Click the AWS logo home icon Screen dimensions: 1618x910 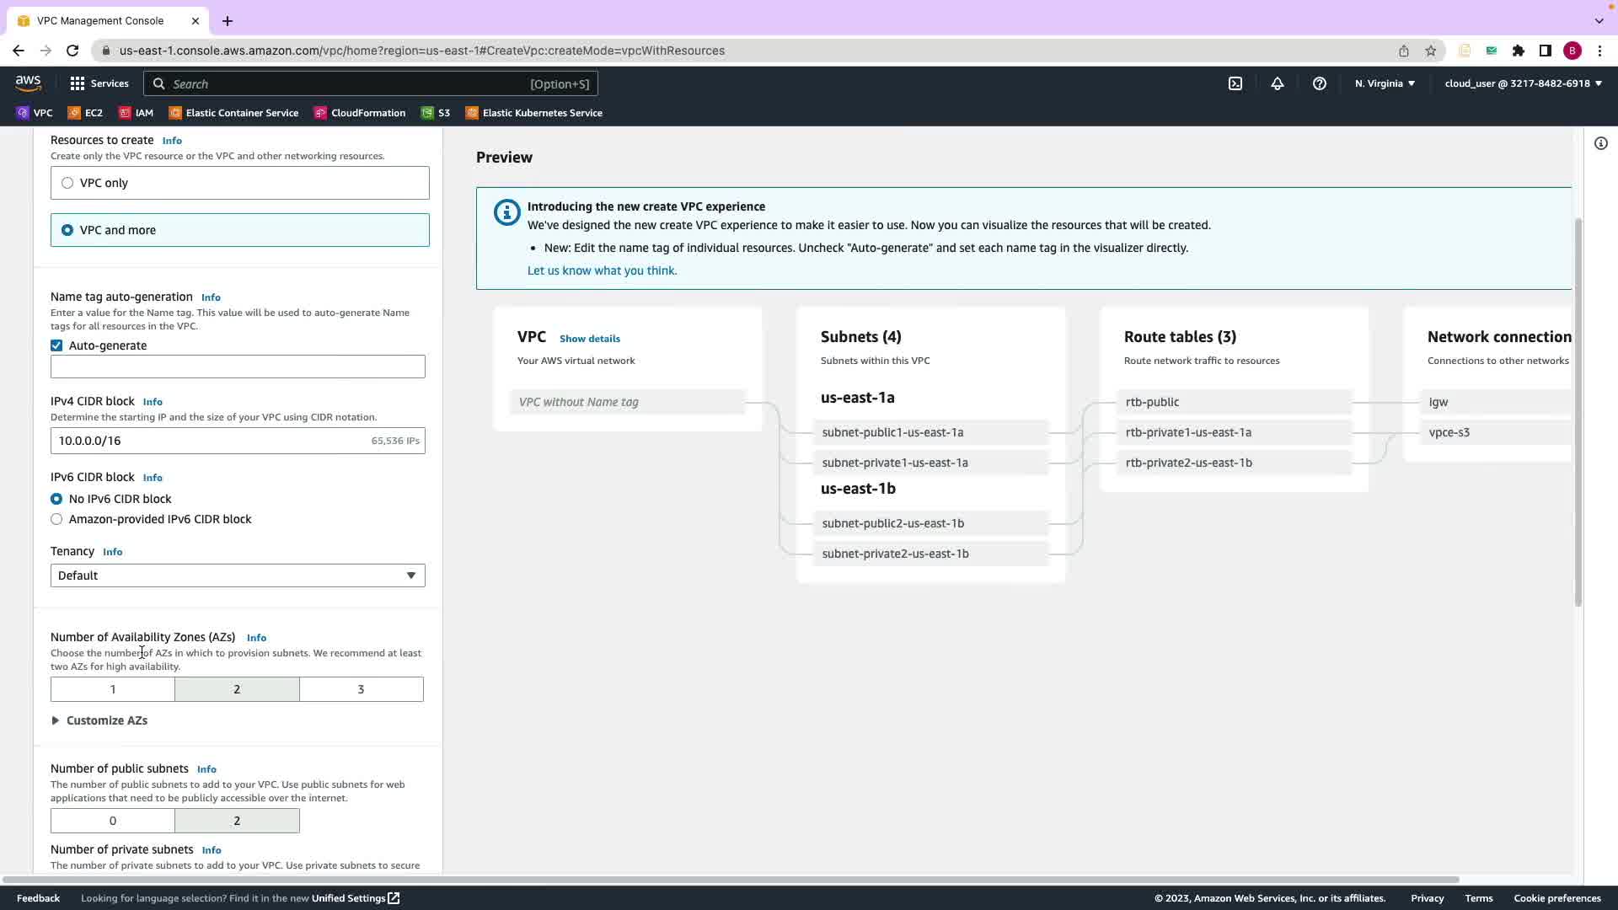click(28, 83)
